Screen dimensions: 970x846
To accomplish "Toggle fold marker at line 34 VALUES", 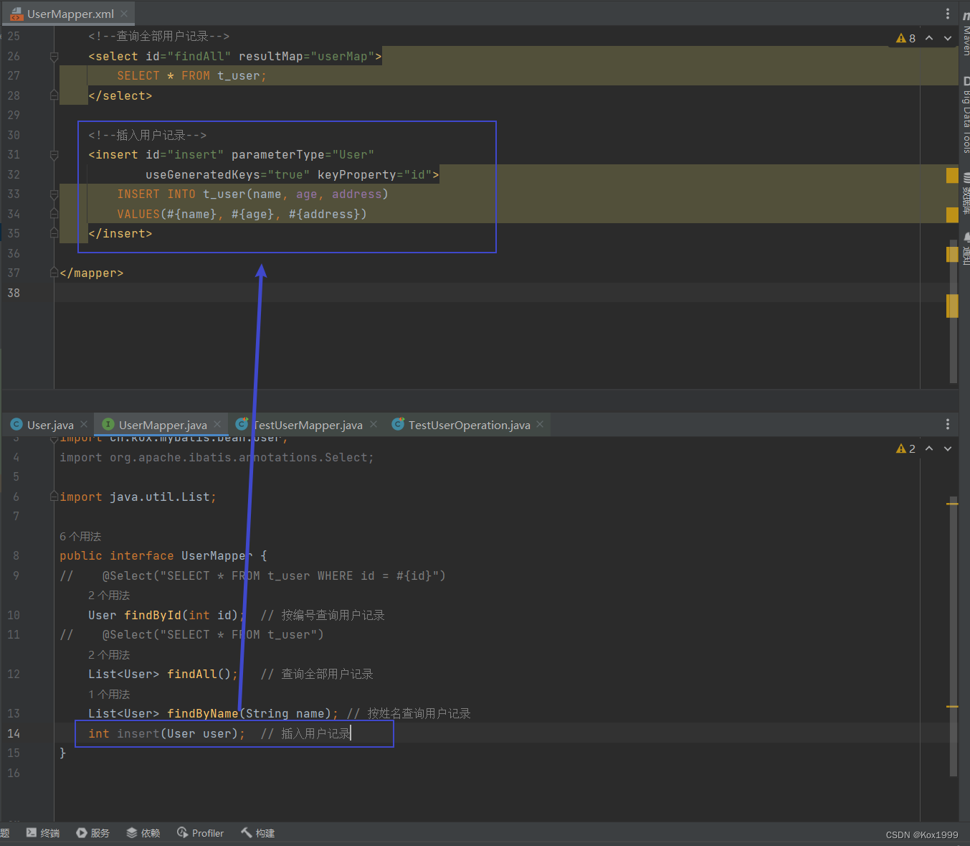I will (54, 214).
